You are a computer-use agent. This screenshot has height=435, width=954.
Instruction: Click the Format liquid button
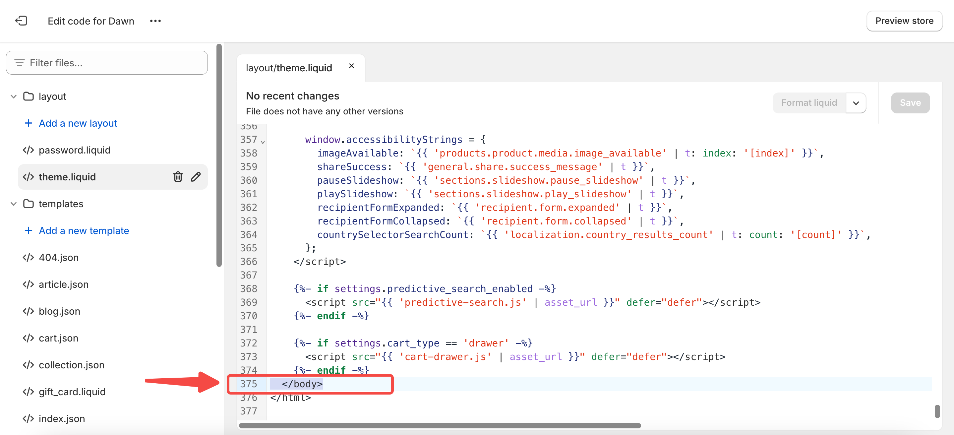809,103
